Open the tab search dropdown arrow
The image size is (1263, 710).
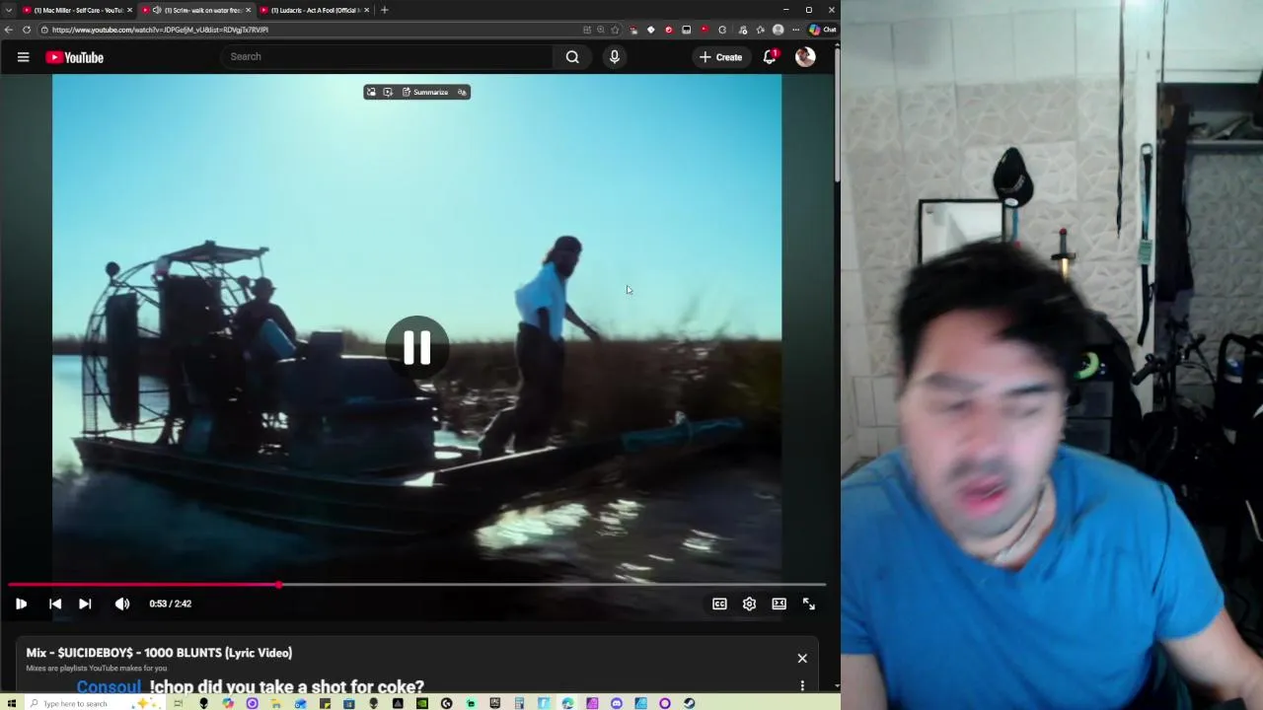click(8, 10)
